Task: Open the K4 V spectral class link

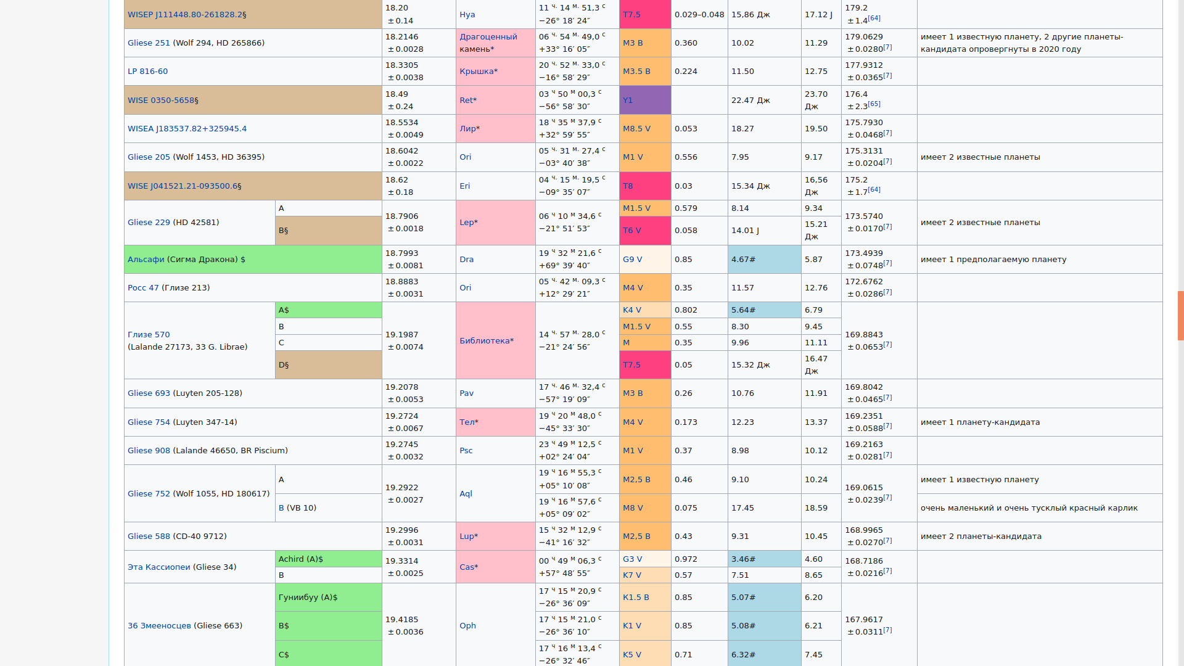Action: pyautogui.click(x=632, y=310)
